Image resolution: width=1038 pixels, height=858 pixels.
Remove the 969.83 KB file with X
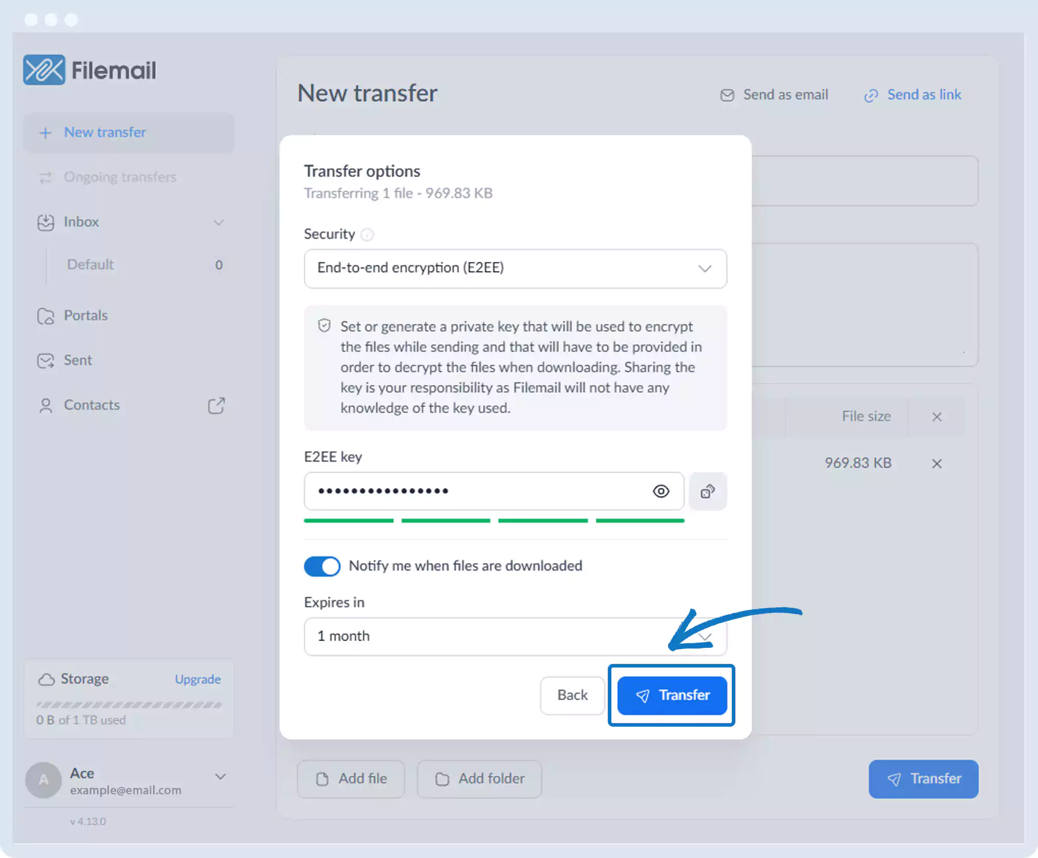click(936, 464)
